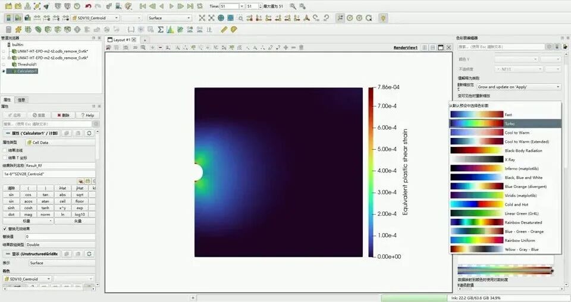Image resolution: width=571 pixels, height=302 pixels.
Task: Click the Calculator filter icon
Action: click(8, 30)
